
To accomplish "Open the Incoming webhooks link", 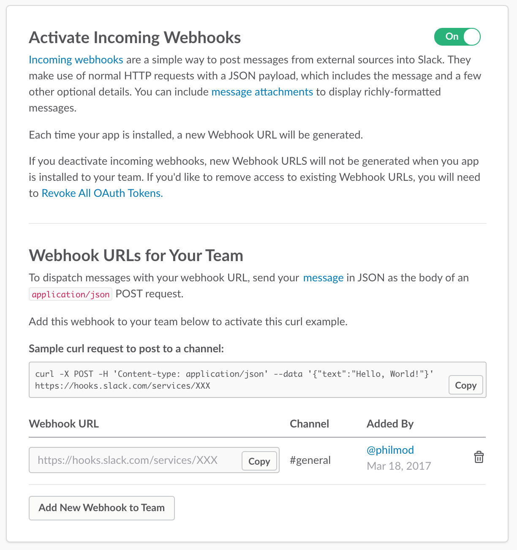I will (x=76, y=60).
